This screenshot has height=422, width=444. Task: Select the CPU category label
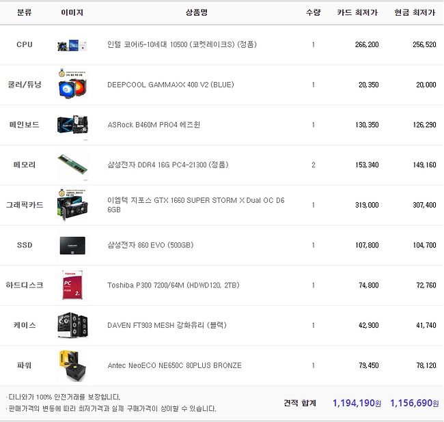coord(25,44)
